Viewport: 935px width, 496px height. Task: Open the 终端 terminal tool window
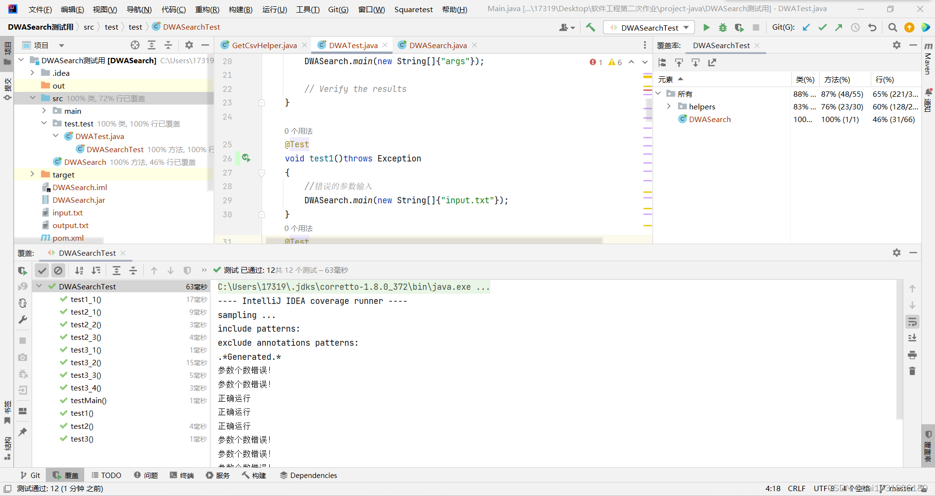pos(182,475)
